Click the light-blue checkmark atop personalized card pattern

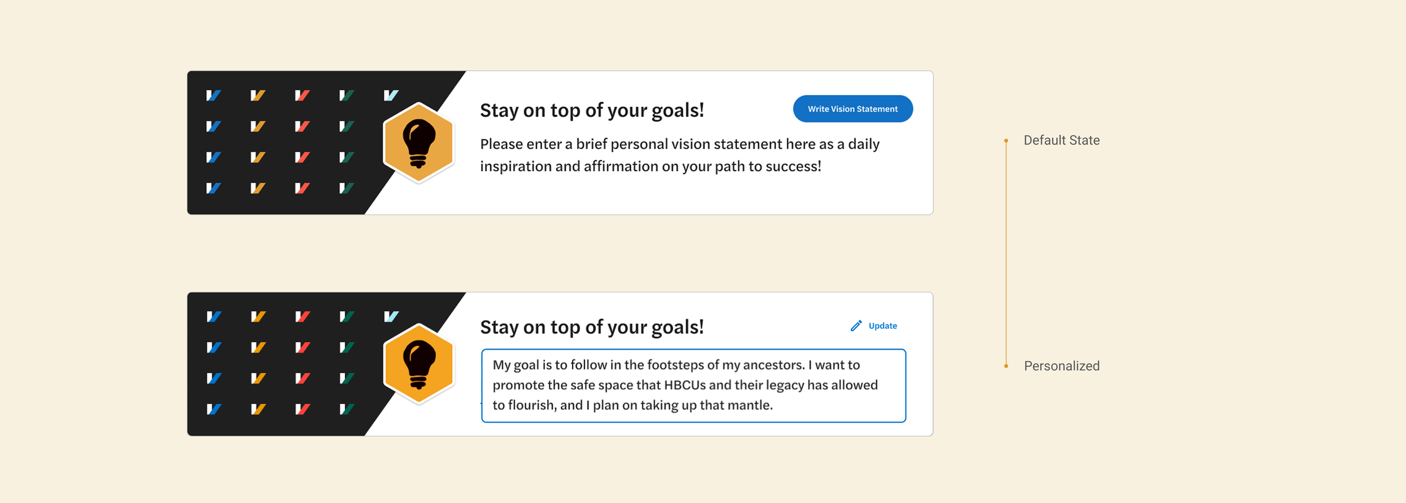coord(391,317)
